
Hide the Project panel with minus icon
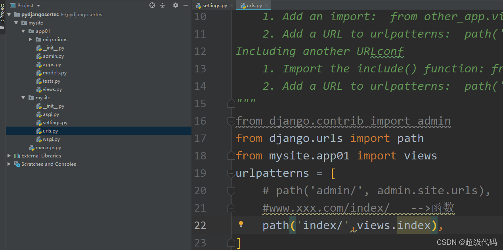(186, 5)
